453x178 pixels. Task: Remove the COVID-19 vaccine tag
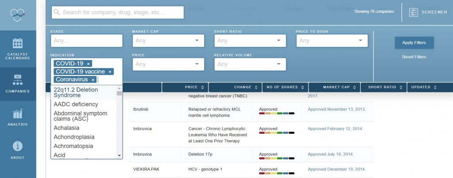(x=110, y=72)
